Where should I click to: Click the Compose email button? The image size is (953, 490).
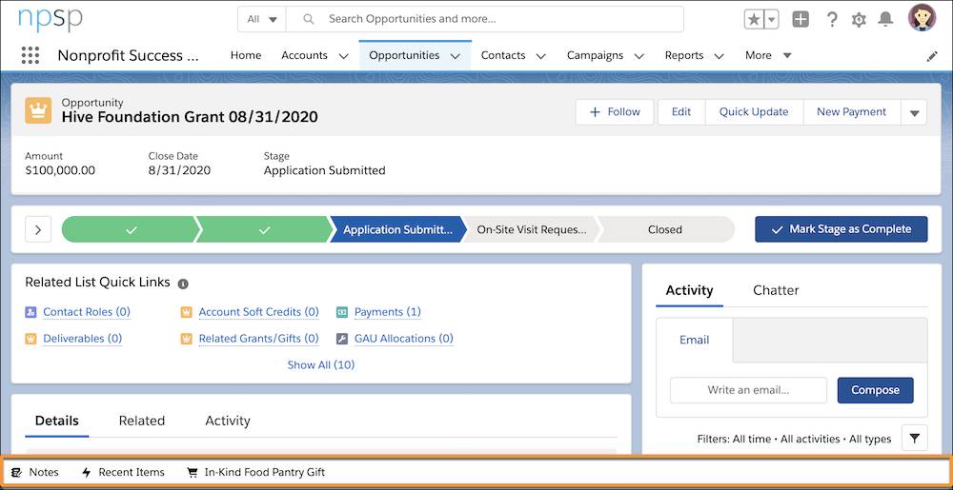tap(875, 390)
